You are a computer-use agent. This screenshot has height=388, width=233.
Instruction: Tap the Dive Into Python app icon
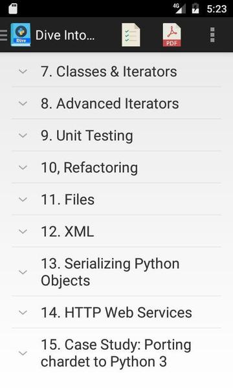pyautogui.click(x=21, y=35)
